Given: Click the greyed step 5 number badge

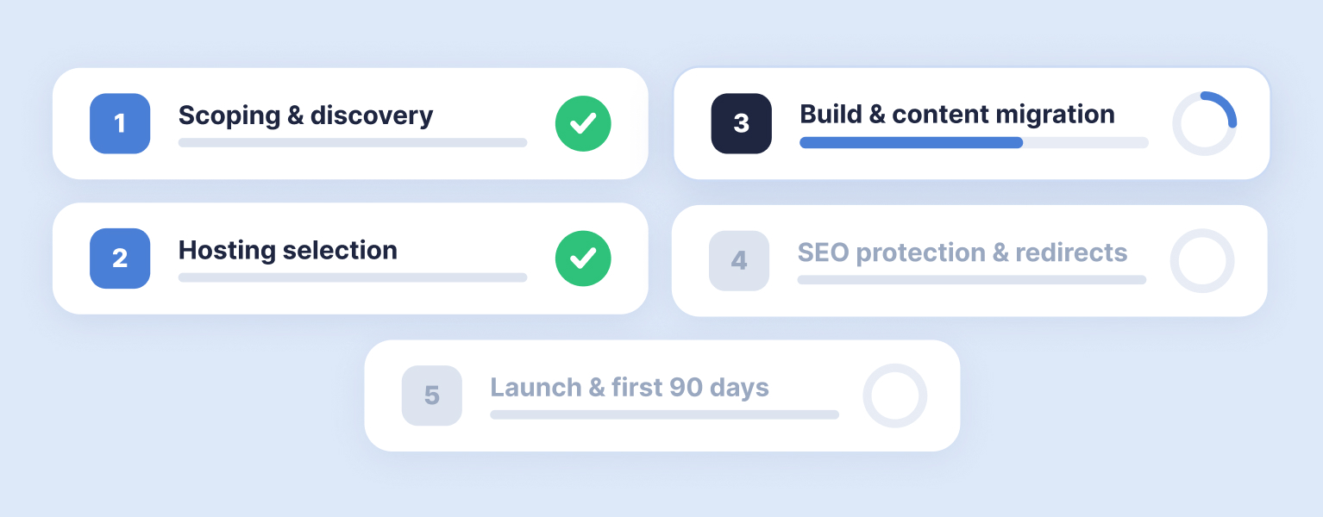Looking at the screenshot, I should tap(432, 396).
